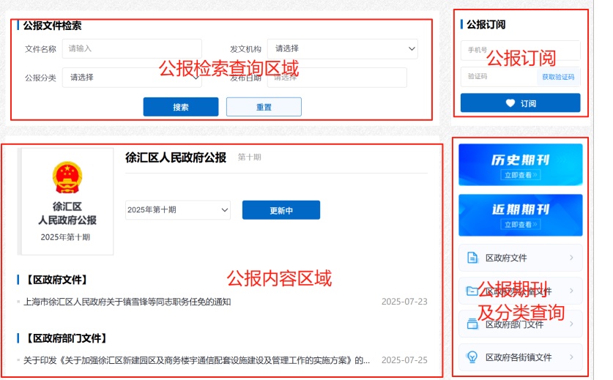Click the 徐汇区人民政府公报 cover thumbnail
The height and width of the screenshot is (380, 613).
tap(66, 202)
